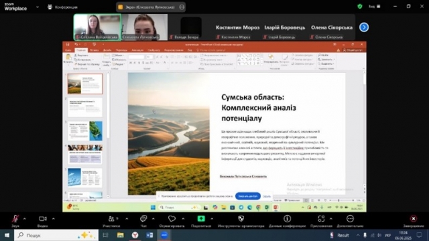Open Отреагировать reactions heart icon
The height and width of the screenshot is (241, 429).
(172, 219)
